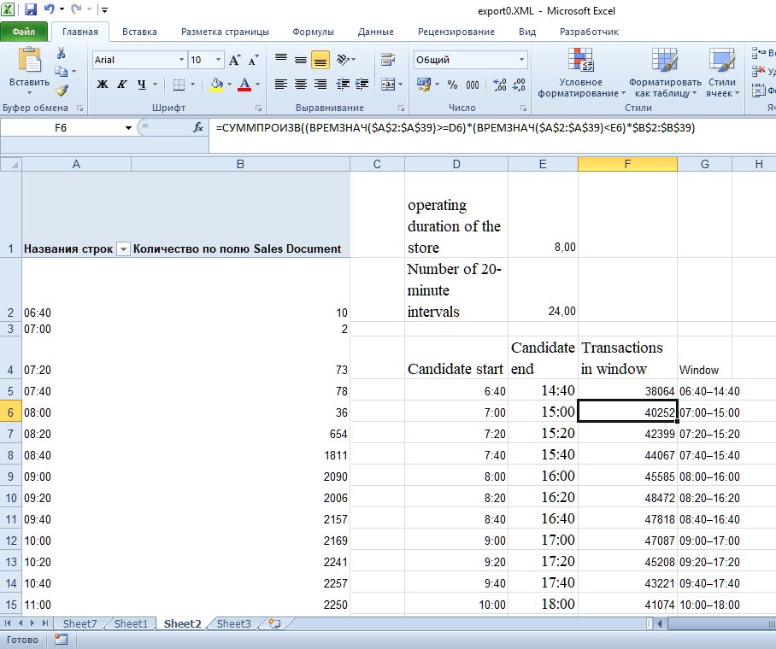Select column F header

(627, 164)
